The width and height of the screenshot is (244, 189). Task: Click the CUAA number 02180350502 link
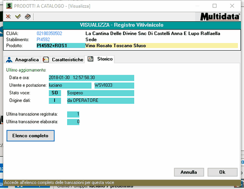pos(49,33)
